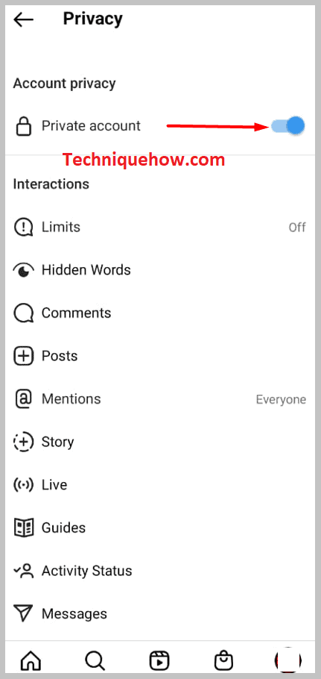This screenshot has width=321, height=679.
Task: Go to the Home feed tab
Action: tap(31, 661)
